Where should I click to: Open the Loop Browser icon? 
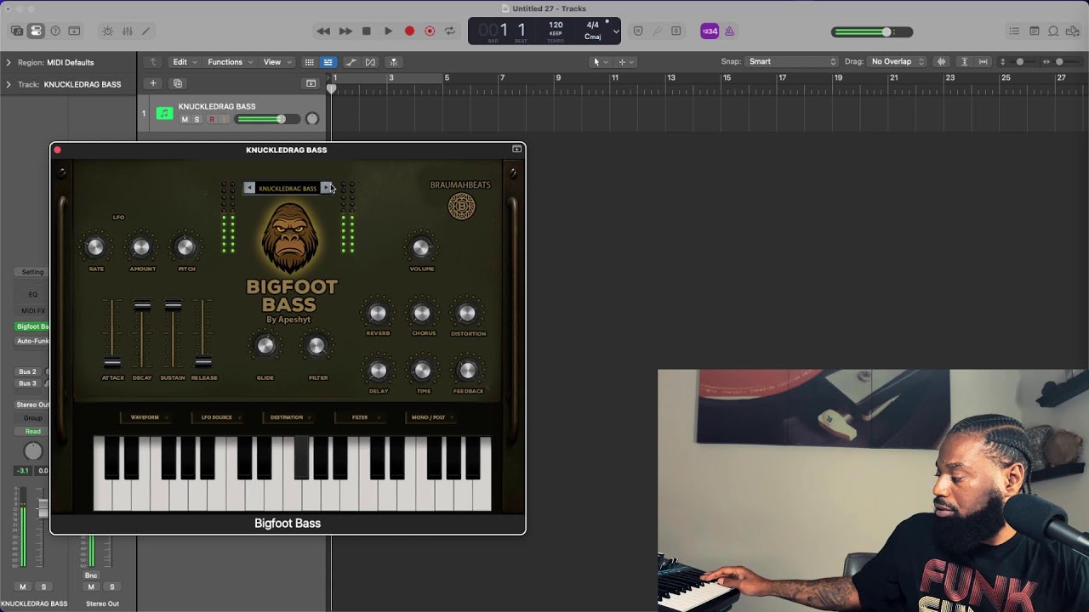[x=1053, y=31]
